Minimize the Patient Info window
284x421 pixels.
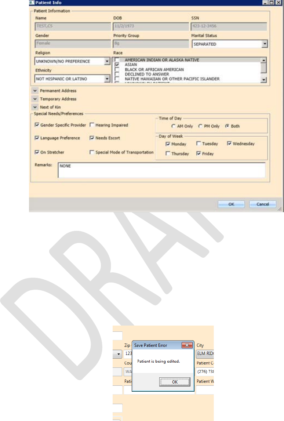(x=265, y=3)
